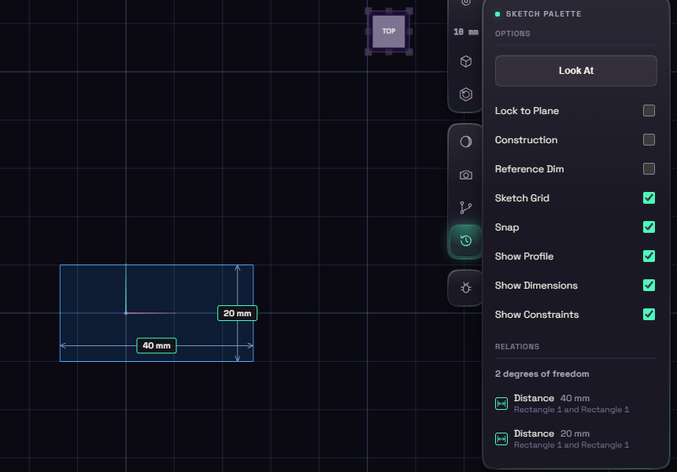The image size is (677, 472).
Task: Click the 2 degrees of freedom text
Action: click(x=542, y=374)
